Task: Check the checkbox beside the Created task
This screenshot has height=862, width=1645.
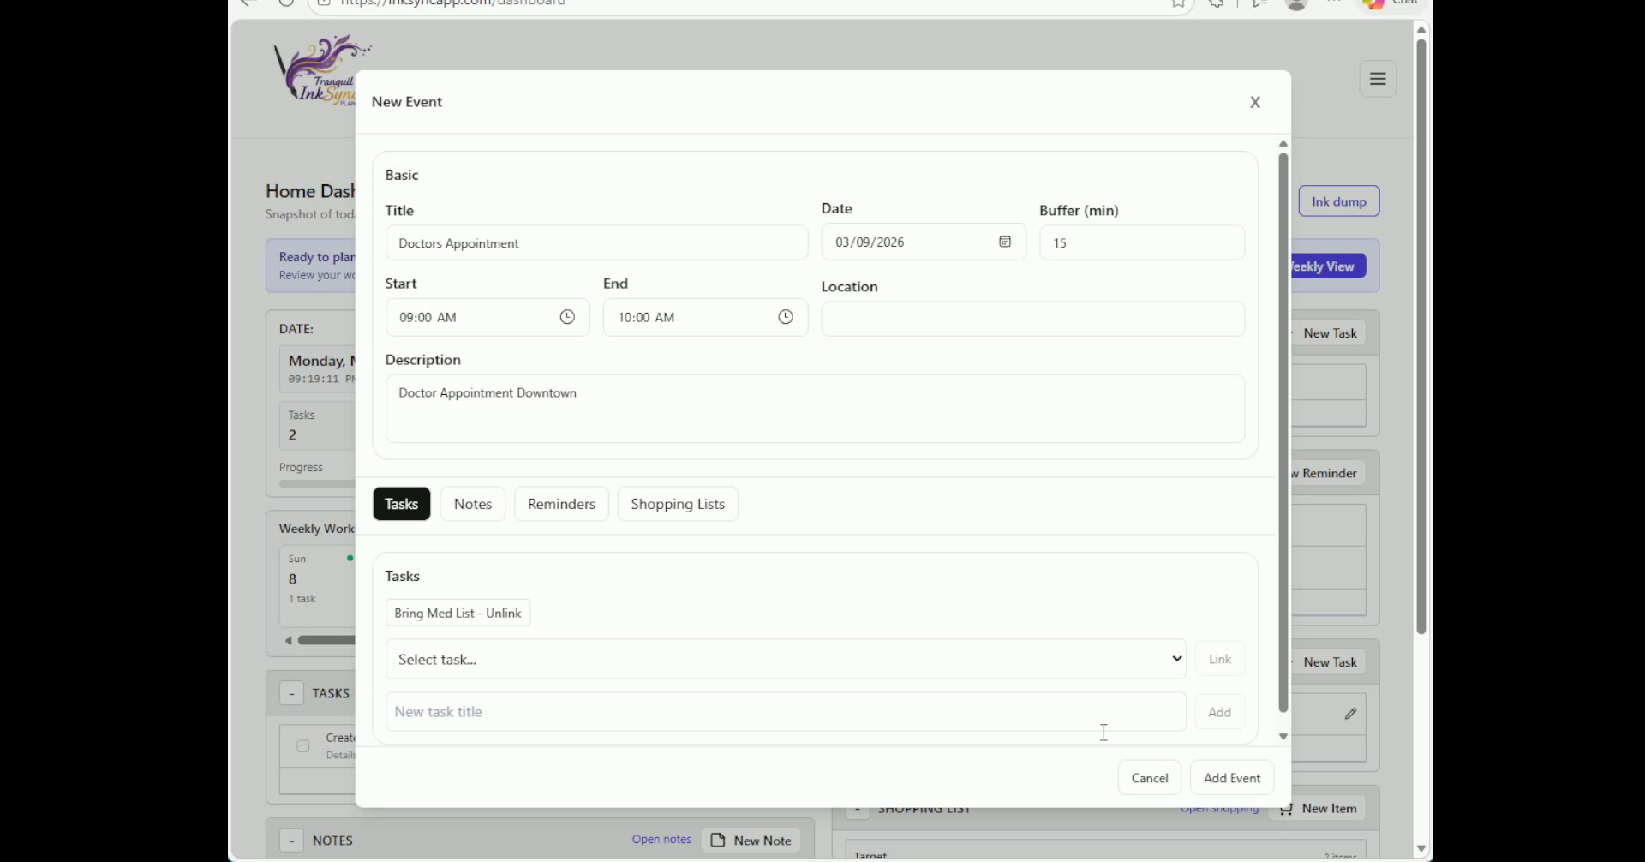Action: [302, 745]
